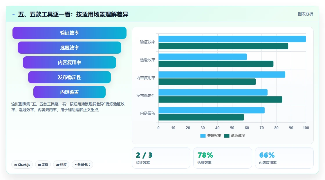Click the 表格 tag chip
This screenshot has width=325, height=180.
click(x=43, y=165)
